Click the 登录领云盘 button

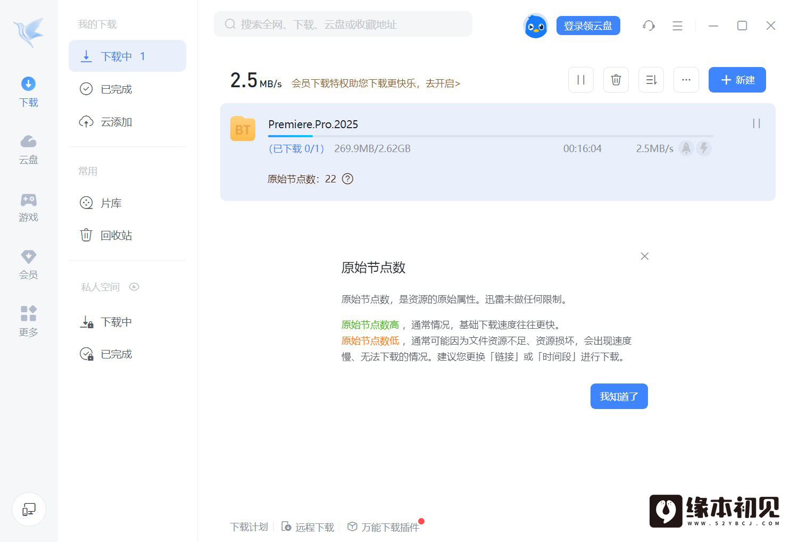pyautogui.click(x=588, y=26)
